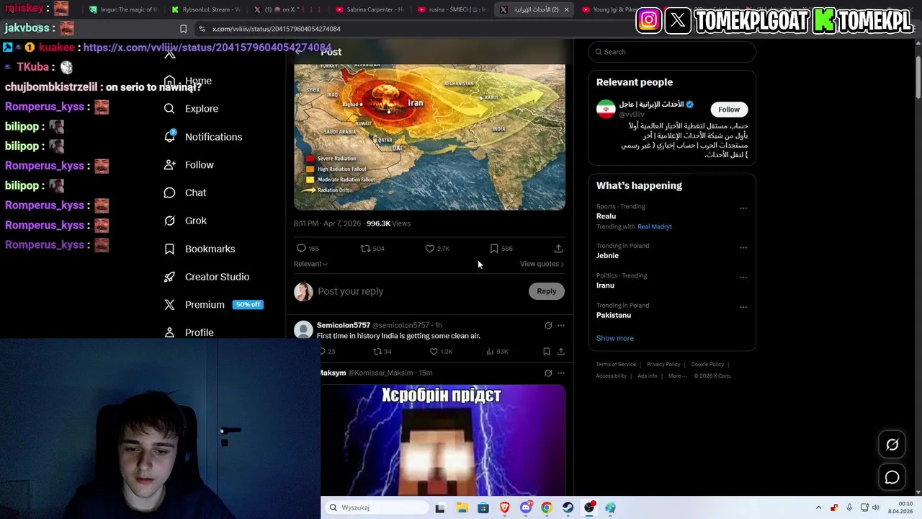Open Semicolon5757's profile name
The image size is (922, 519).
tap(343, 326)
